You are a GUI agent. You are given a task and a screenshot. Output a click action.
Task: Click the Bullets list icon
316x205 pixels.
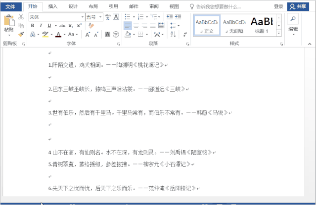pos(128,17)
